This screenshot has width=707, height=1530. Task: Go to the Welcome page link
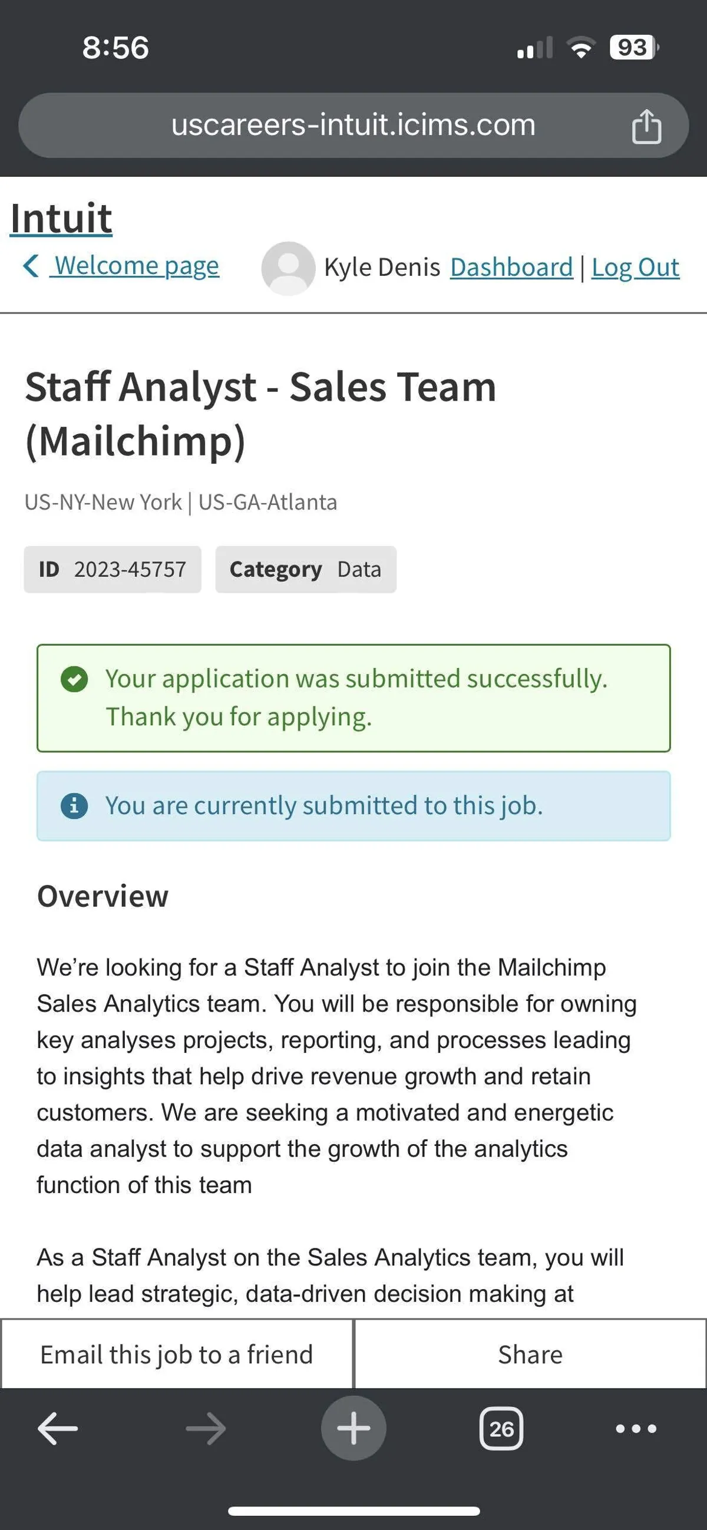click(137, 266)
